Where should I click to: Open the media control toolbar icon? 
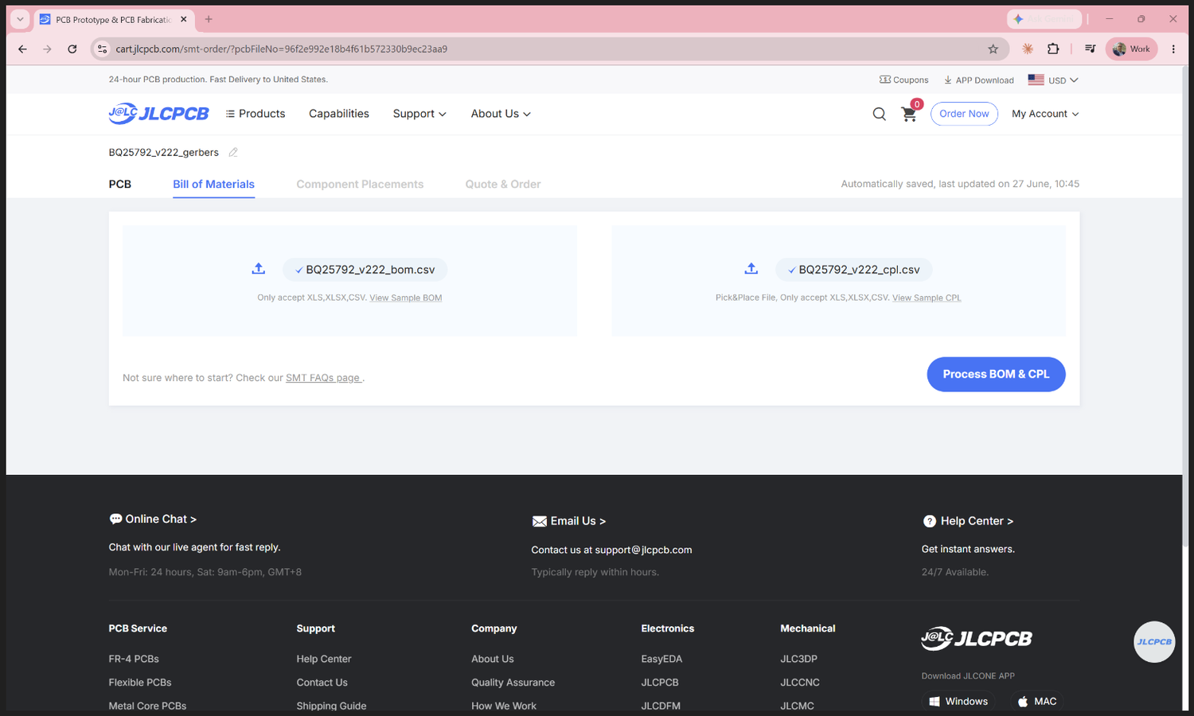tap(1091, 49)
